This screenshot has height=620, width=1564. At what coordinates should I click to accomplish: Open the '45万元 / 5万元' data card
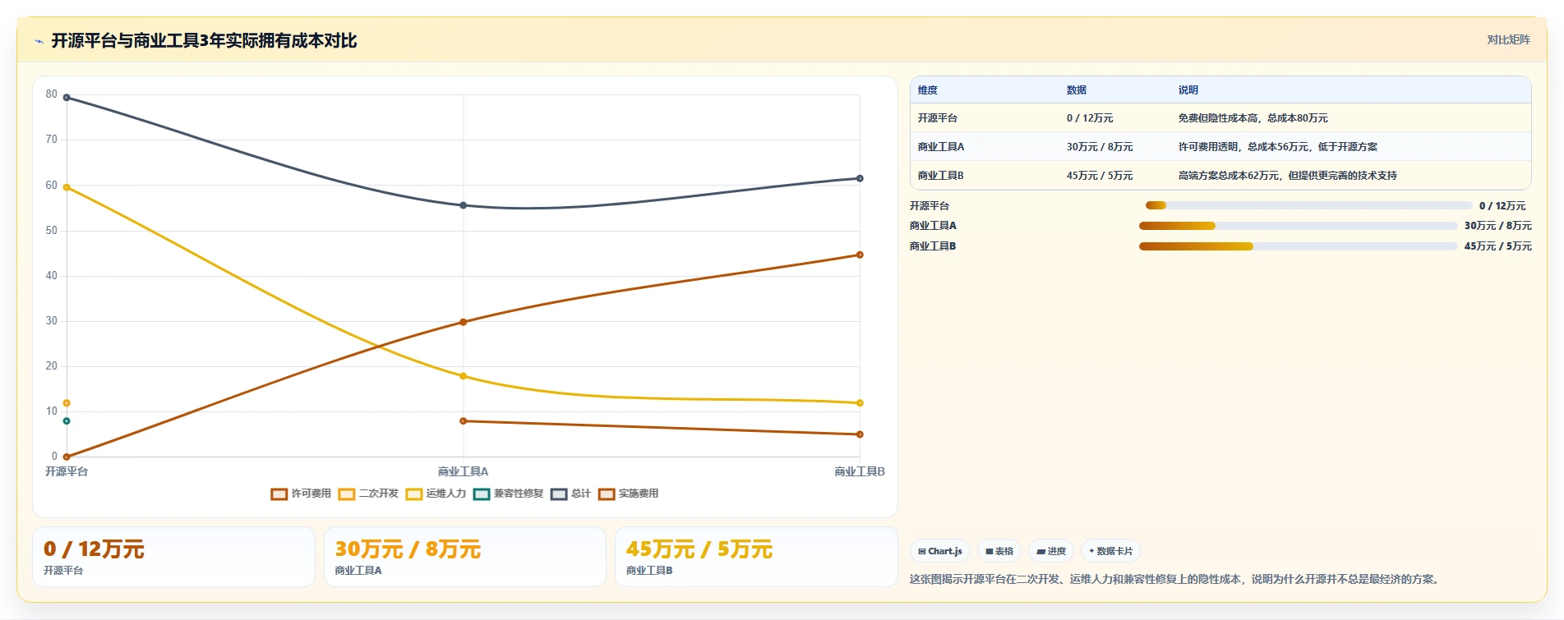pos(756,557)
